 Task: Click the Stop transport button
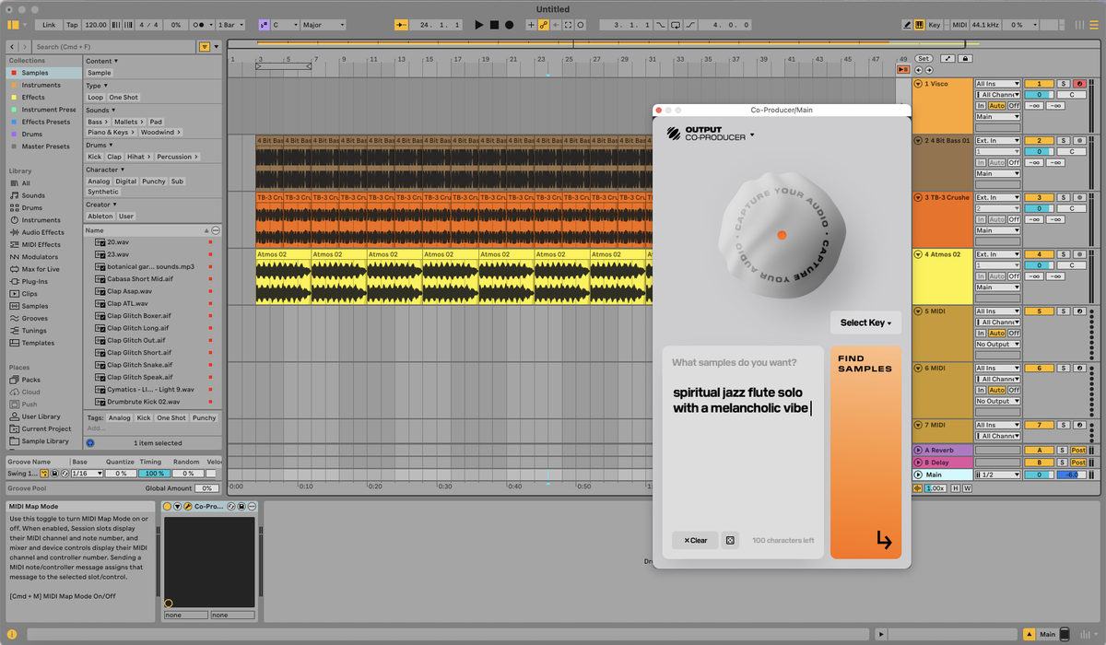494,25
